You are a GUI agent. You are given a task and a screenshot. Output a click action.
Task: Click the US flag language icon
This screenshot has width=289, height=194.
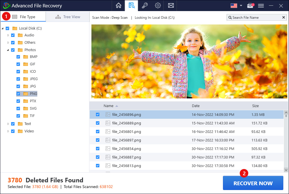(234, 6)
